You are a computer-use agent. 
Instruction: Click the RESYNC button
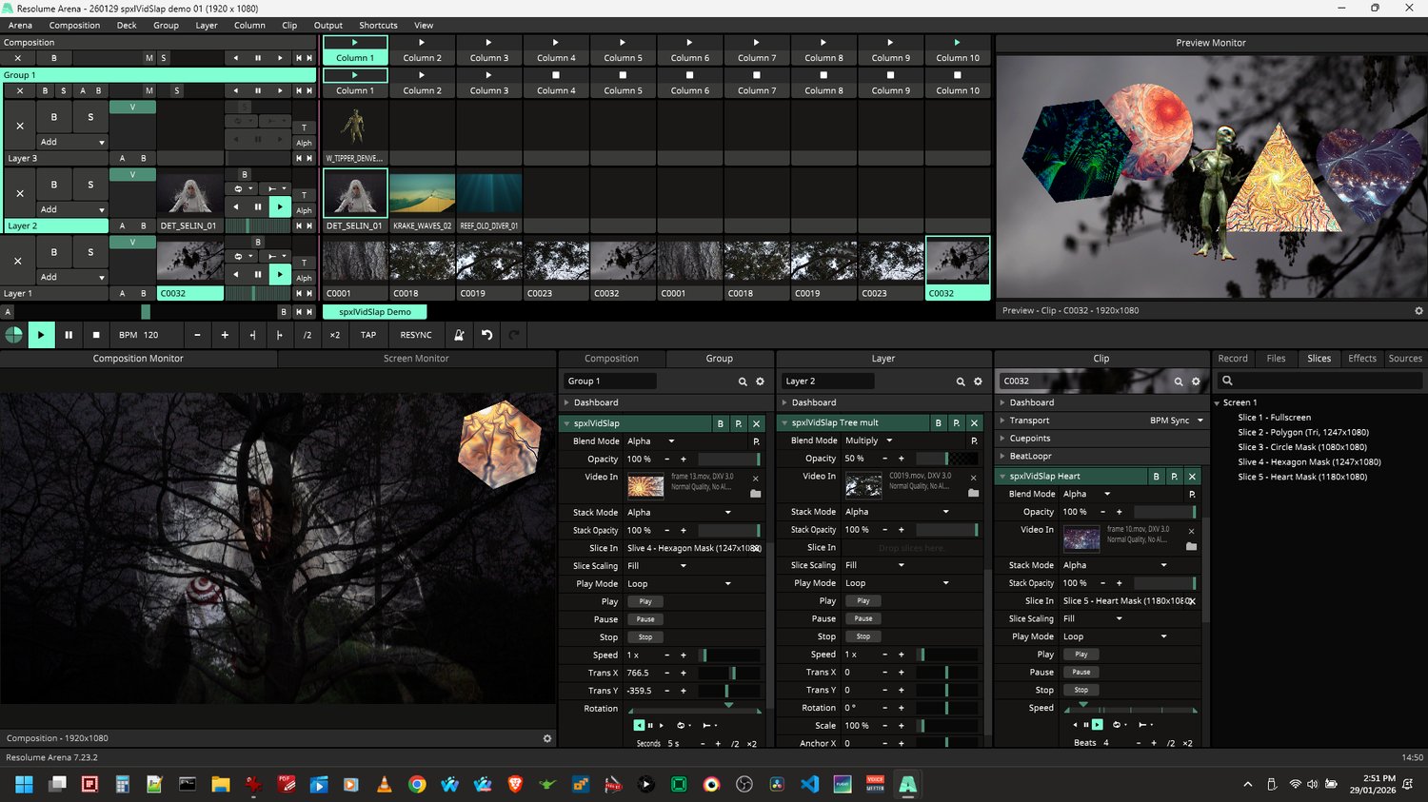(416, 335)
